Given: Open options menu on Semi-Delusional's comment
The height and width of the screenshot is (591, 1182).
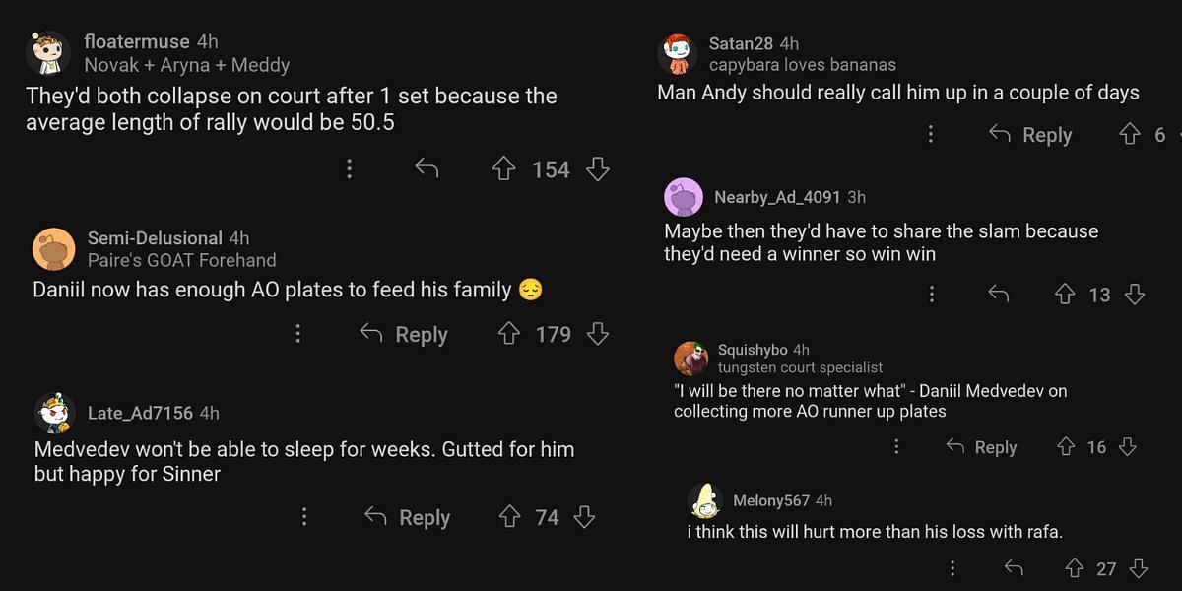Looking at the screenshot, I should [x=297, y=334].
